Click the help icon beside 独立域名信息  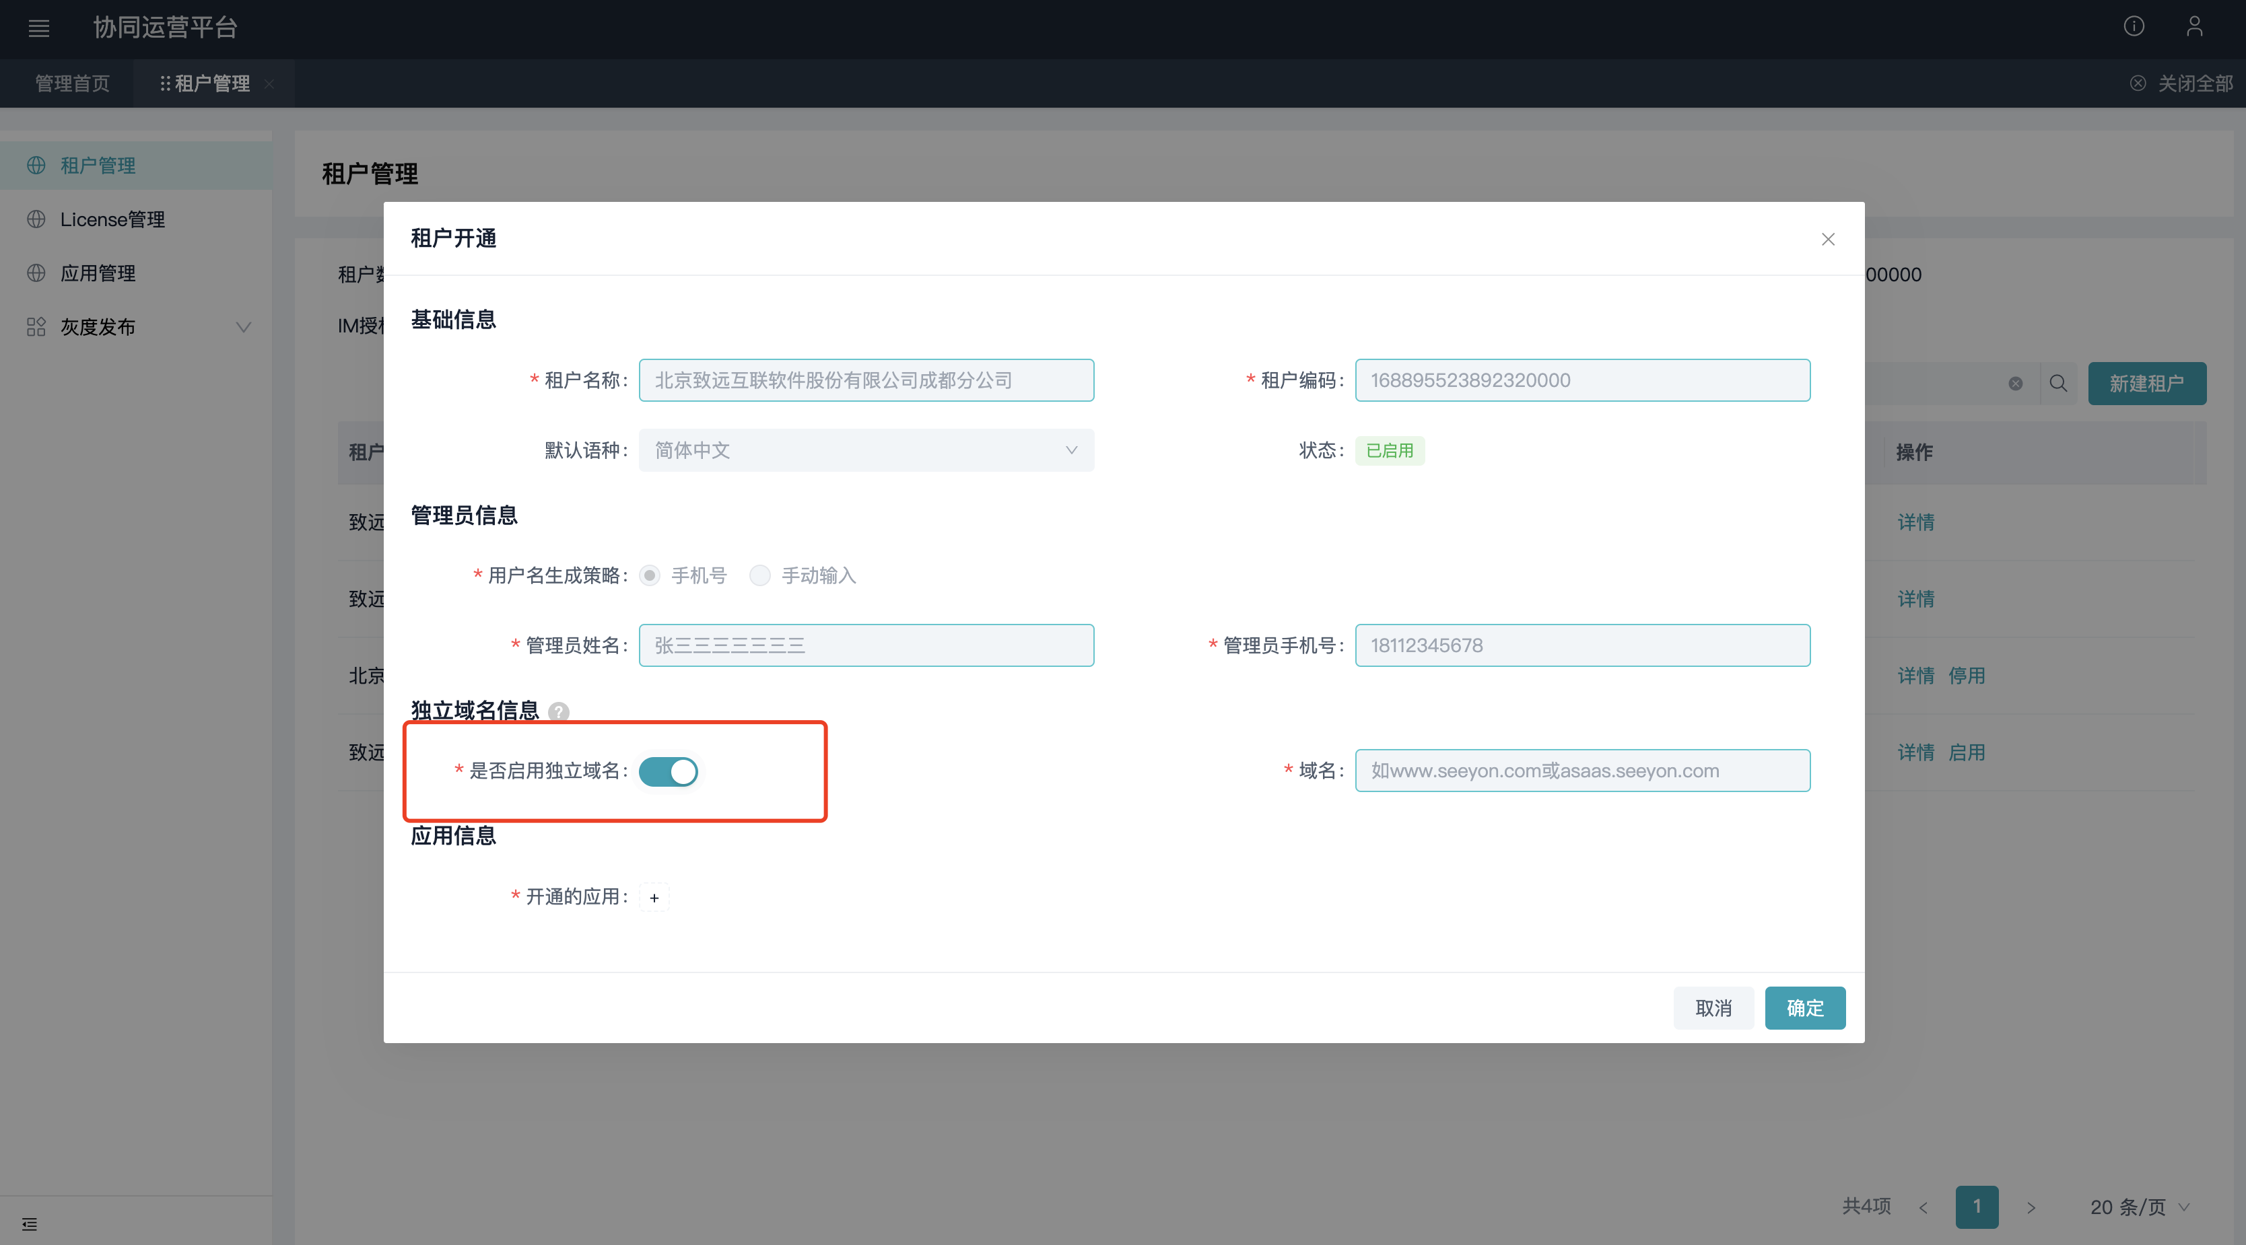pos(559,712)
